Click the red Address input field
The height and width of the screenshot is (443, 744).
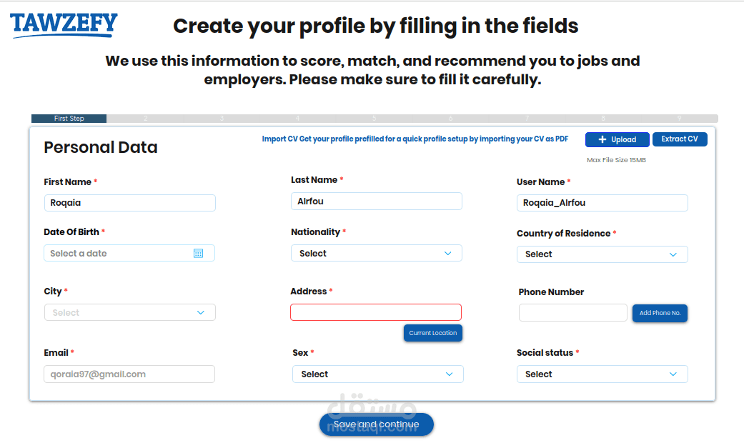point(376,312)
